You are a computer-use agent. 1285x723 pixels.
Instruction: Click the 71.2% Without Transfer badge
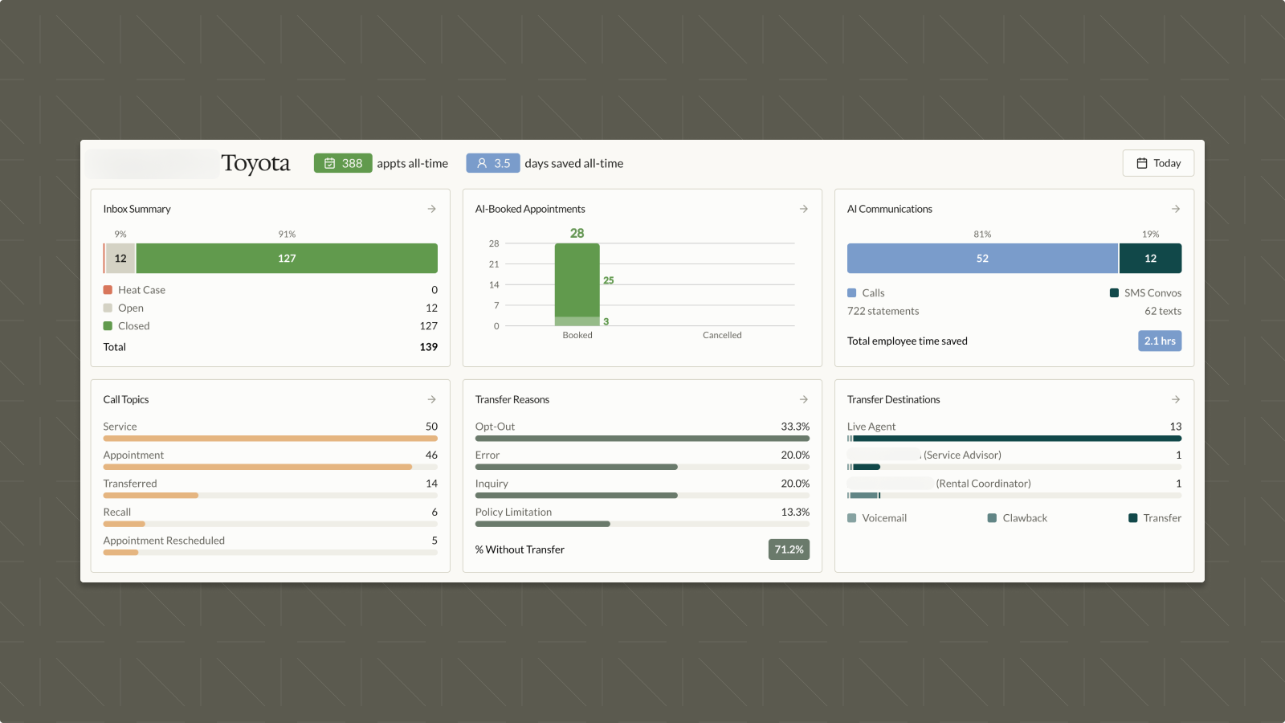tap(789, 549)
